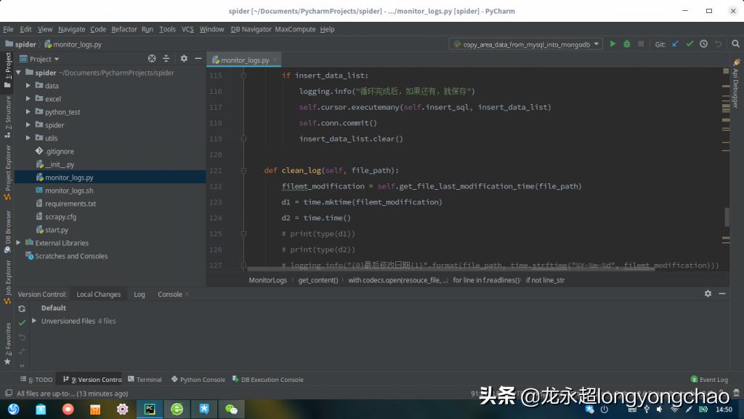The width and height of the screenshot is (744, 419).
Task: Click the Local Changes tab
Action: click(x=98, y=294)
